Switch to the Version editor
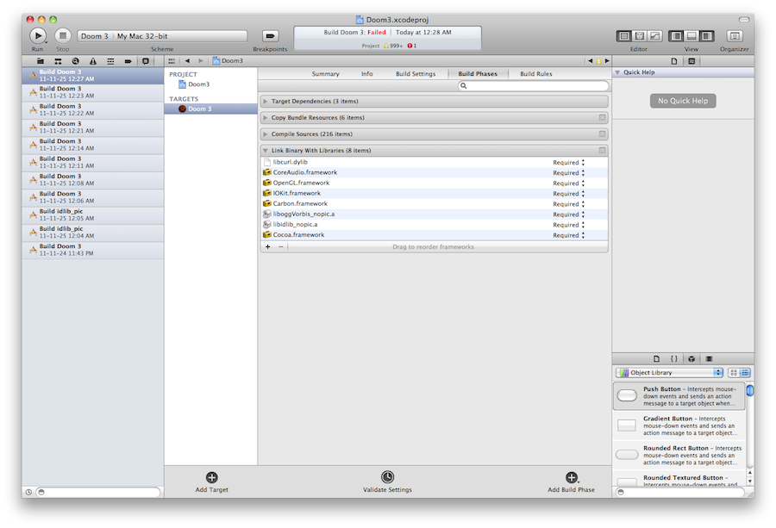This screenshot has height=528, width=776. pyautogui.click(x=654, y=36)
